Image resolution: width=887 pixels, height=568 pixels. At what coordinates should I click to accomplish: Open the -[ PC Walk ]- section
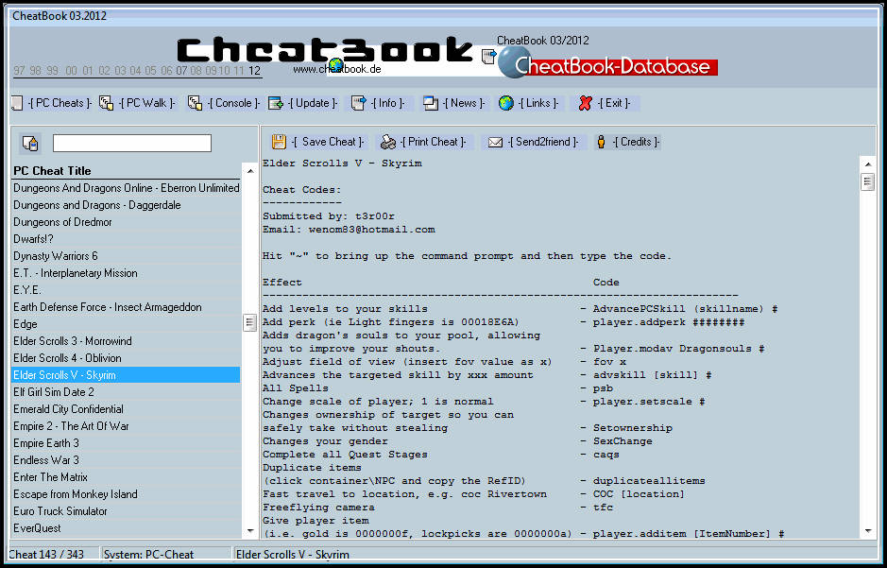[x=147, y=103]
